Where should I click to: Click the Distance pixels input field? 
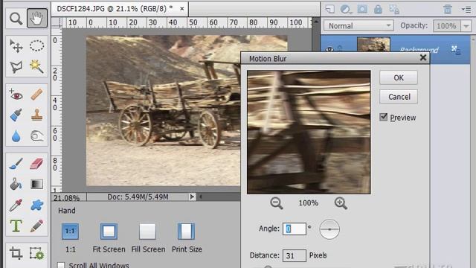[295, 255]
